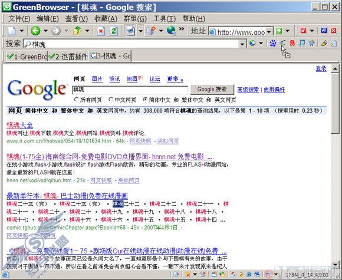Click the vertical scrollbar thumb
Screen dimensions: 342x280
[335, 103]
